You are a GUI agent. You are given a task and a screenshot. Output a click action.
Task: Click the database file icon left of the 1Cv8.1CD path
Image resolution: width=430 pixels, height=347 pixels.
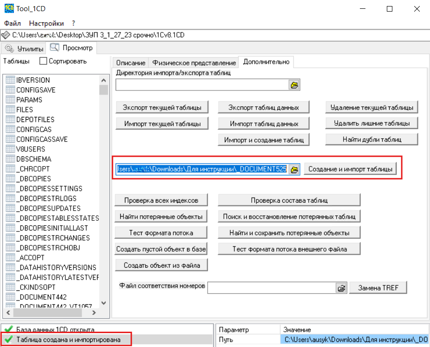6,35
